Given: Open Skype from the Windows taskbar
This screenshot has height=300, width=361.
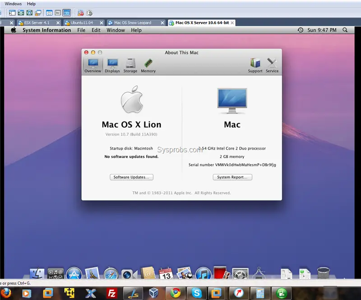Looking at the screenshot, I should tap(197, 293).
